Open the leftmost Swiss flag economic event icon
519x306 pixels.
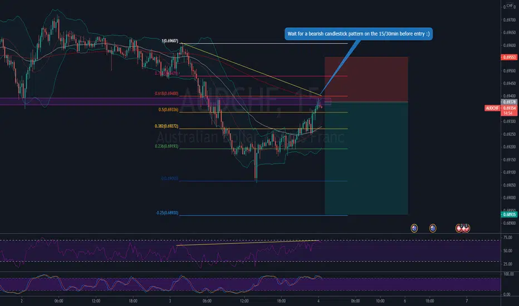pyautogui.click(x=459, y=228)
